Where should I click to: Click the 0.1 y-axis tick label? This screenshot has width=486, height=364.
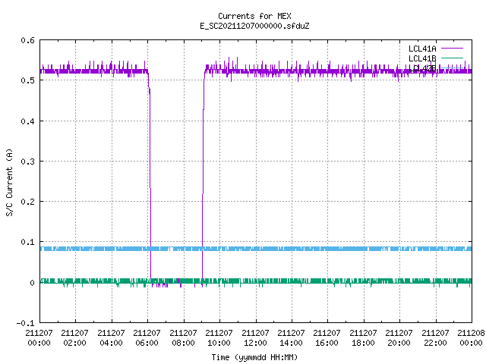(x=27, y=242)
